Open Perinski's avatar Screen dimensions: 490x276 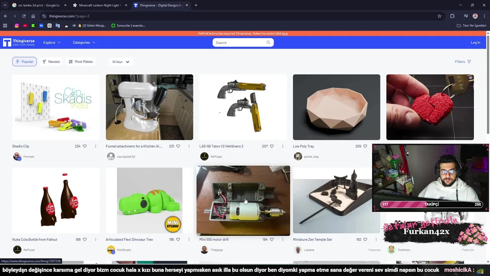[17, 156]
